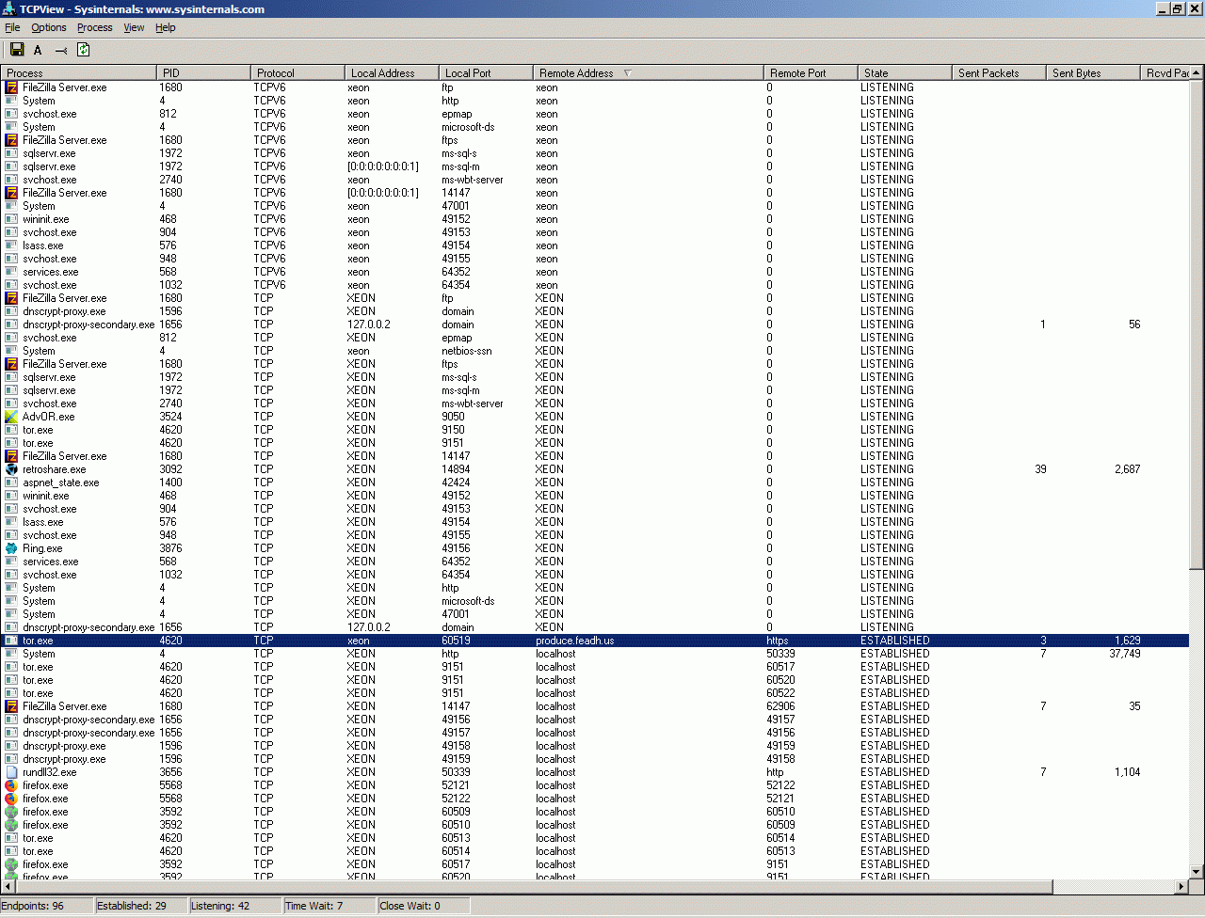Click the retroshare.exe process icon

click(11, 469)
